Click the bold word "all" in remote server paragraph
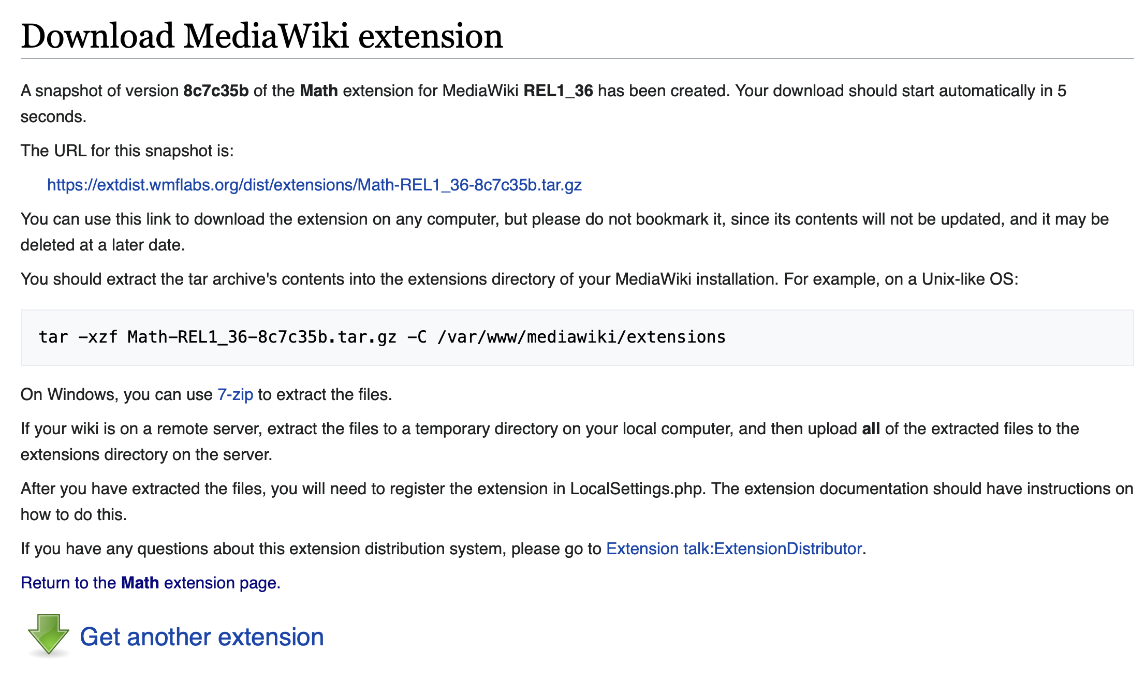The width and height of the screenshot is (1145, 680). (871, 429)
